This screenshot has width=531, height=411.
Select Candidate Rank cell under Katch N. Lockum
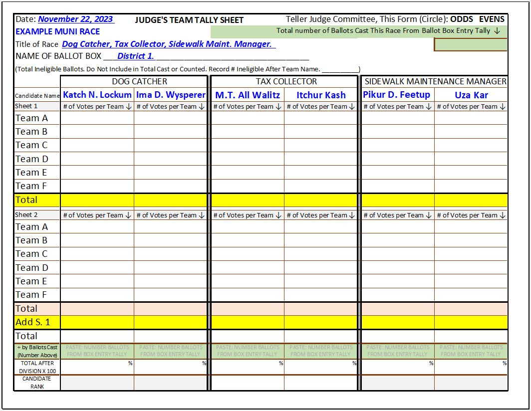(x=97, y=383)
